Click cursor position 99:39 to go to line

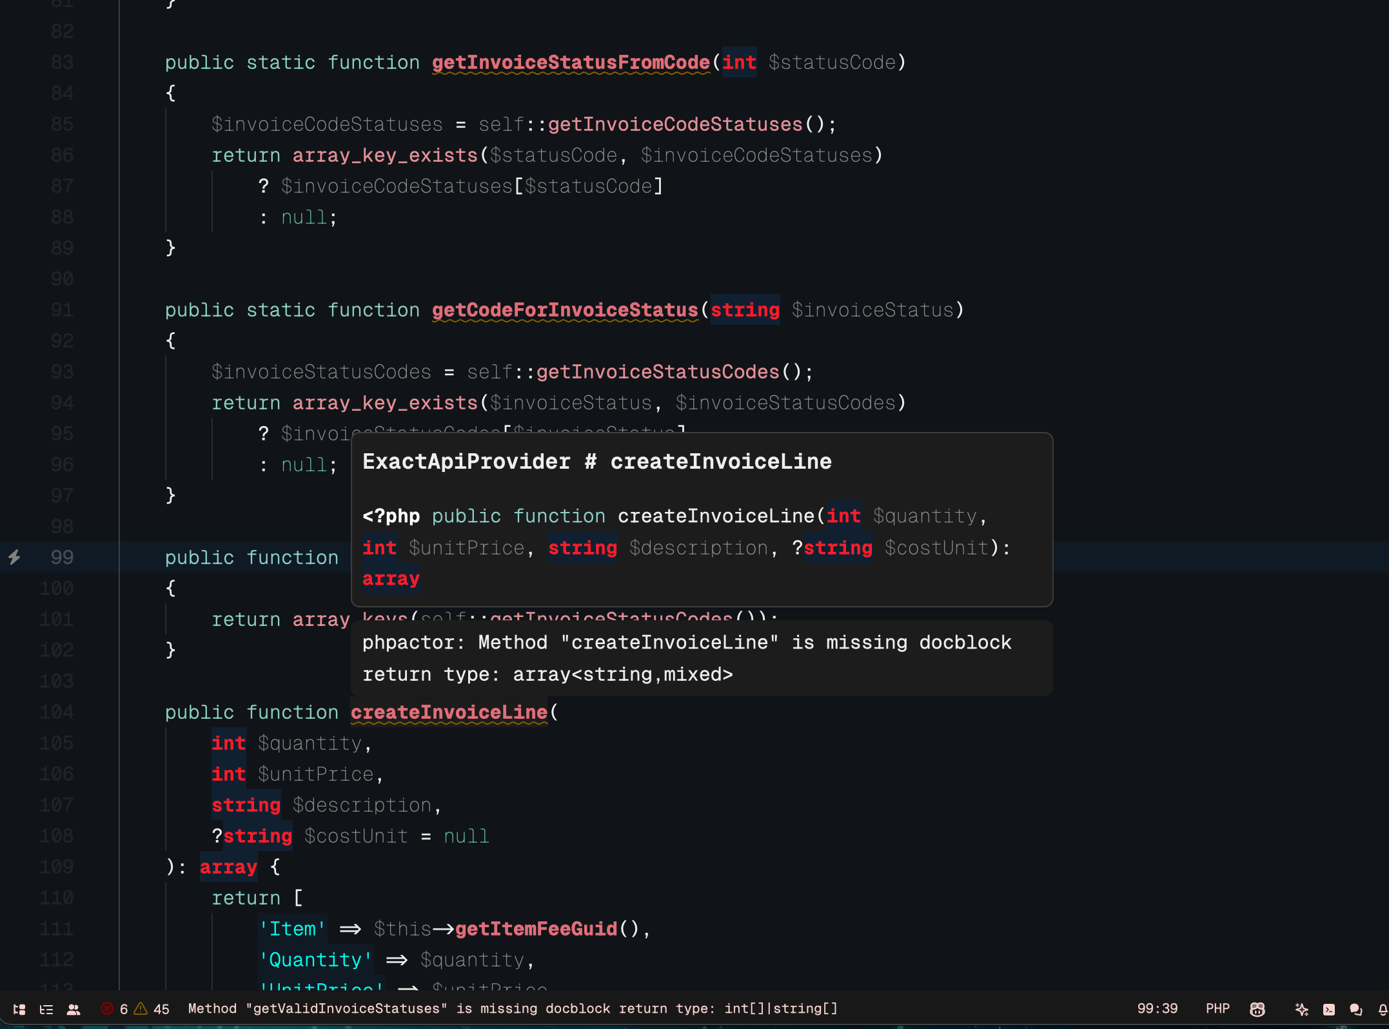1157,1008
